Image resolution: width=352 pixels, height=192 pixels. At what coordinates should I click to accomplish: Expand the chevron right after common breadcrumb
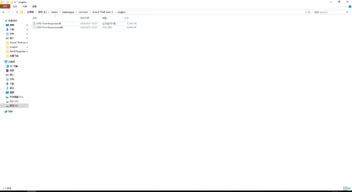pyautogui.click(x=90, y=12)
